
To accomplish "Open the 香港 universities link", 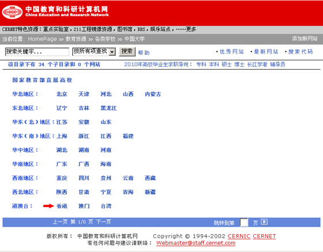I will click(x=62, y=206).
